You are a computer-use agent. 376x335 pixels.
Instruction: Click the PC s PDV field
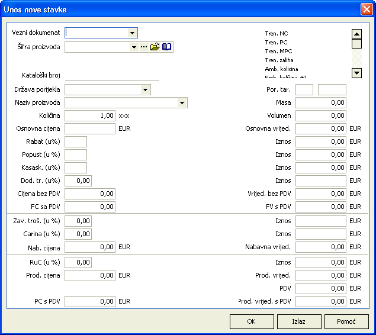(90, 302)
